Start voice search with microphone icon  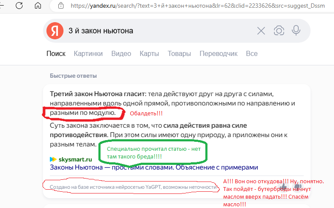coord(296,31)
